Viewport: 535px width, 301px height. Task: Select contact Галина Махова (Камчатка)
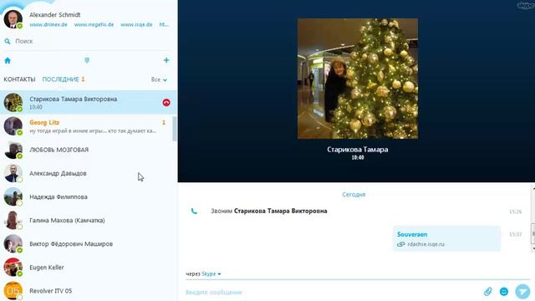(89, 220)
